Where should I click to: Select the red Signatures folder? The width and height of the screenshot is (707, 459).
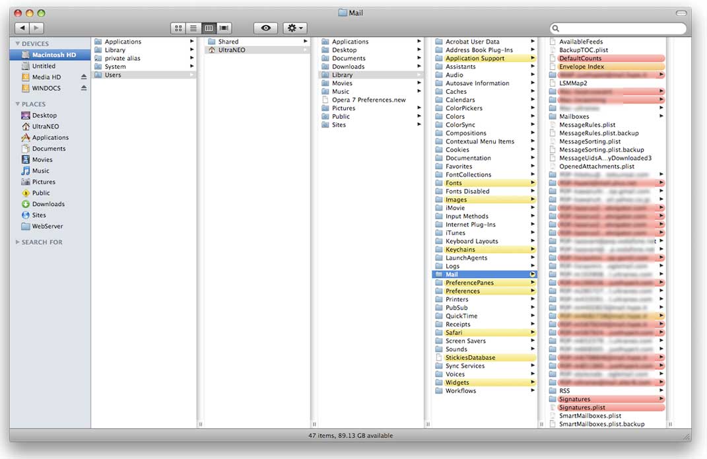pos(607,399)
